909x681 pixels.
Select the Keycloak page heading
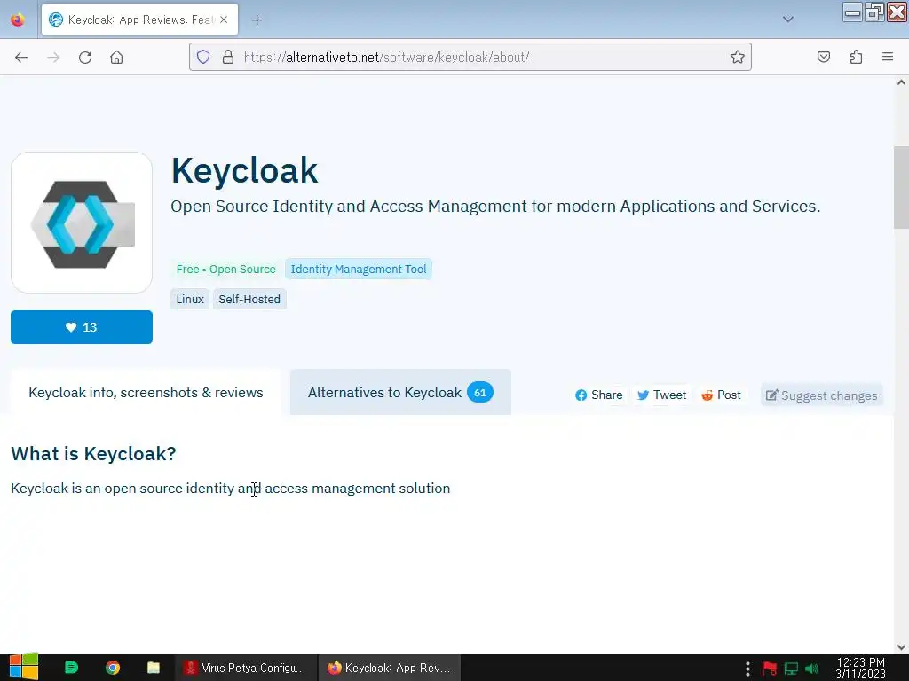tap(245, 171)
